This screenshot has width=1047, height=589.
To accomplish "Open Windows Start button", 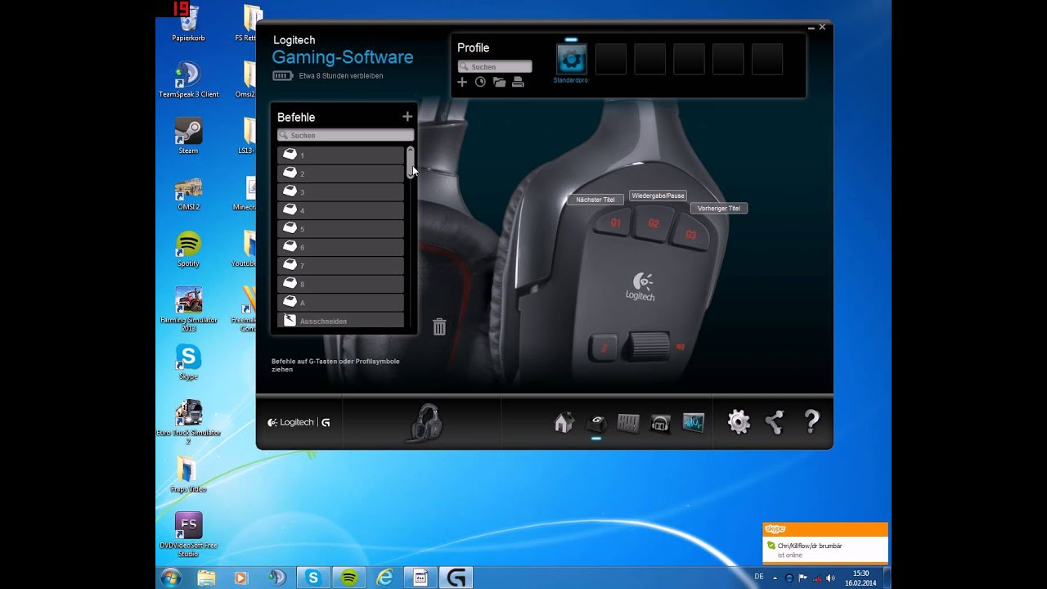I will [x=171, y=578].
